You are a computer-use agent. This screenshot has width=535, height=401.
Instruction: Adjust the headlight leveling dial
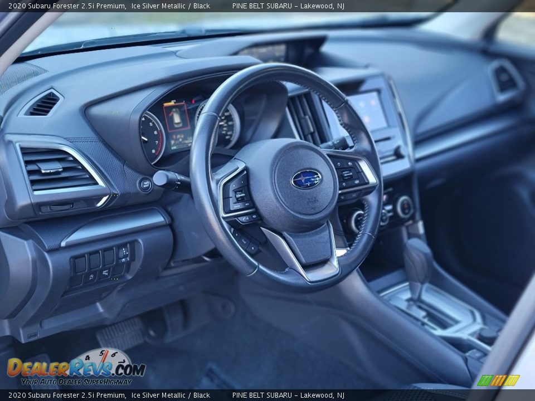pos(125,253)
